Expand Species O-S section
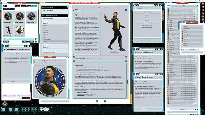The width and height of the screenshot is (205, 115). pyautogui.click(x=55, y=47)
